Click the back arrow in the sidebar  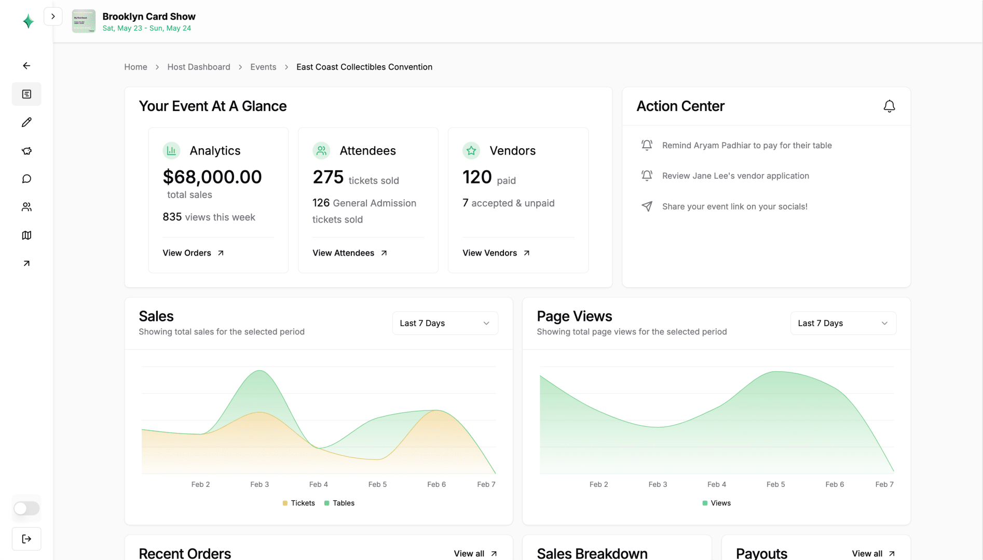point(26,66)
